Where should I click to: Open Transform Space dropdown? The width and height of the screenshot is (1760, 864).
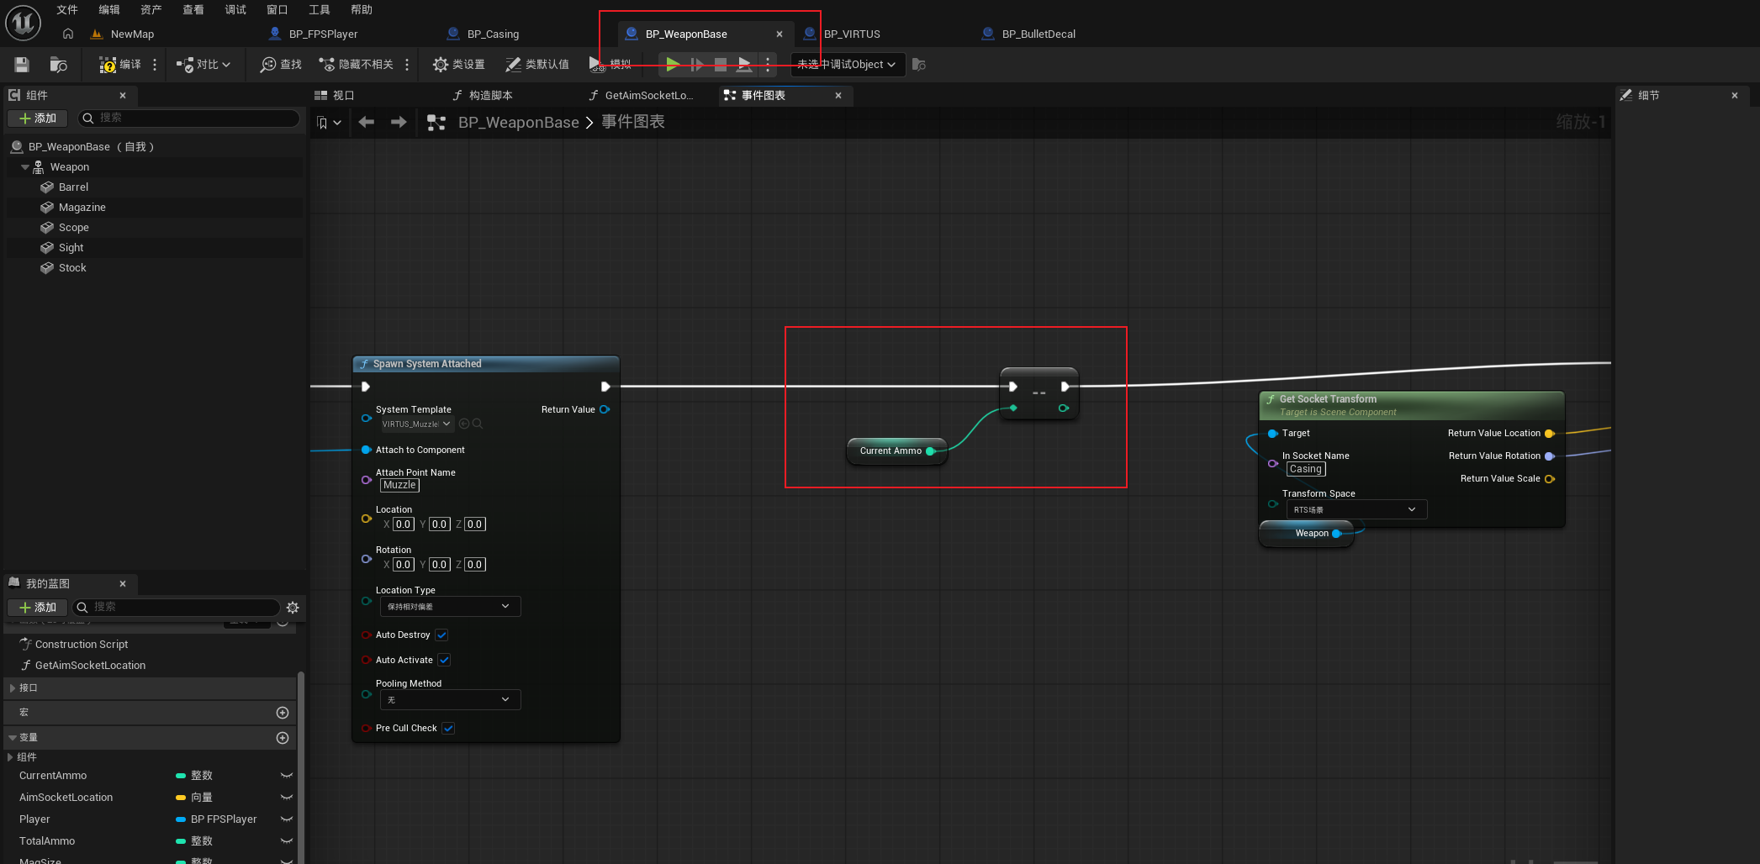(1356, 510)
